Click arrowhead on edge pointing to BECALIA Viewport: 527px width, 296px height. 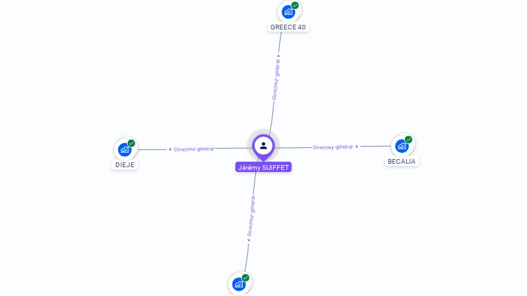click(x=357, y=147)
